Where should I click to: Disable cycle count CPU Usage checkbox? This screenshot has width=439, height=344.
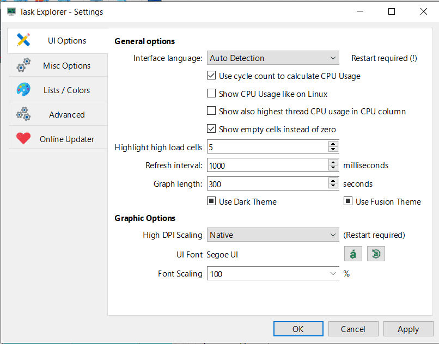212,76
